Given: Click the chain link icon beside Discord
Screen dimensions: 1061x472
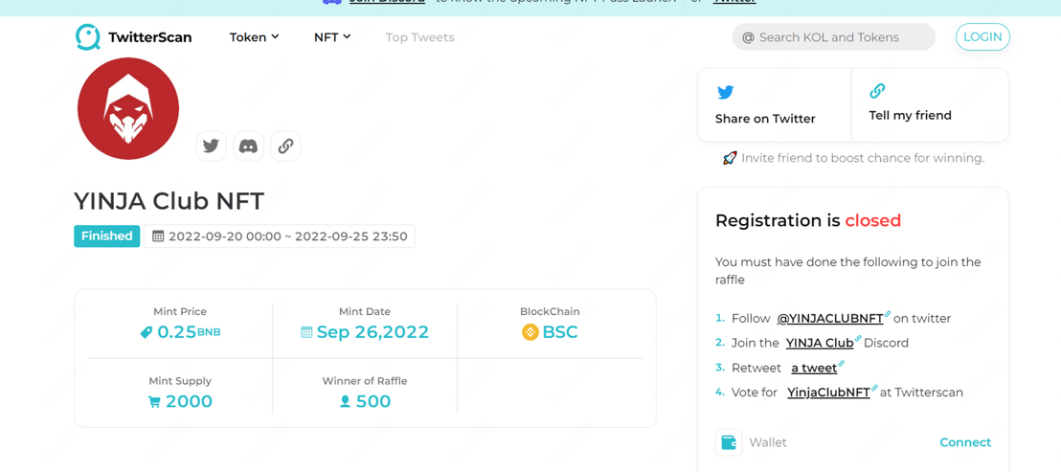Looking at the screenshot, I should click(285, 146).
